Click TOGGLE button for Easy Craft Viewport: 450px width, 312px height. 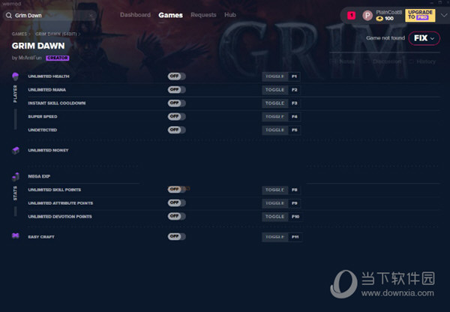tap(274, 237)
